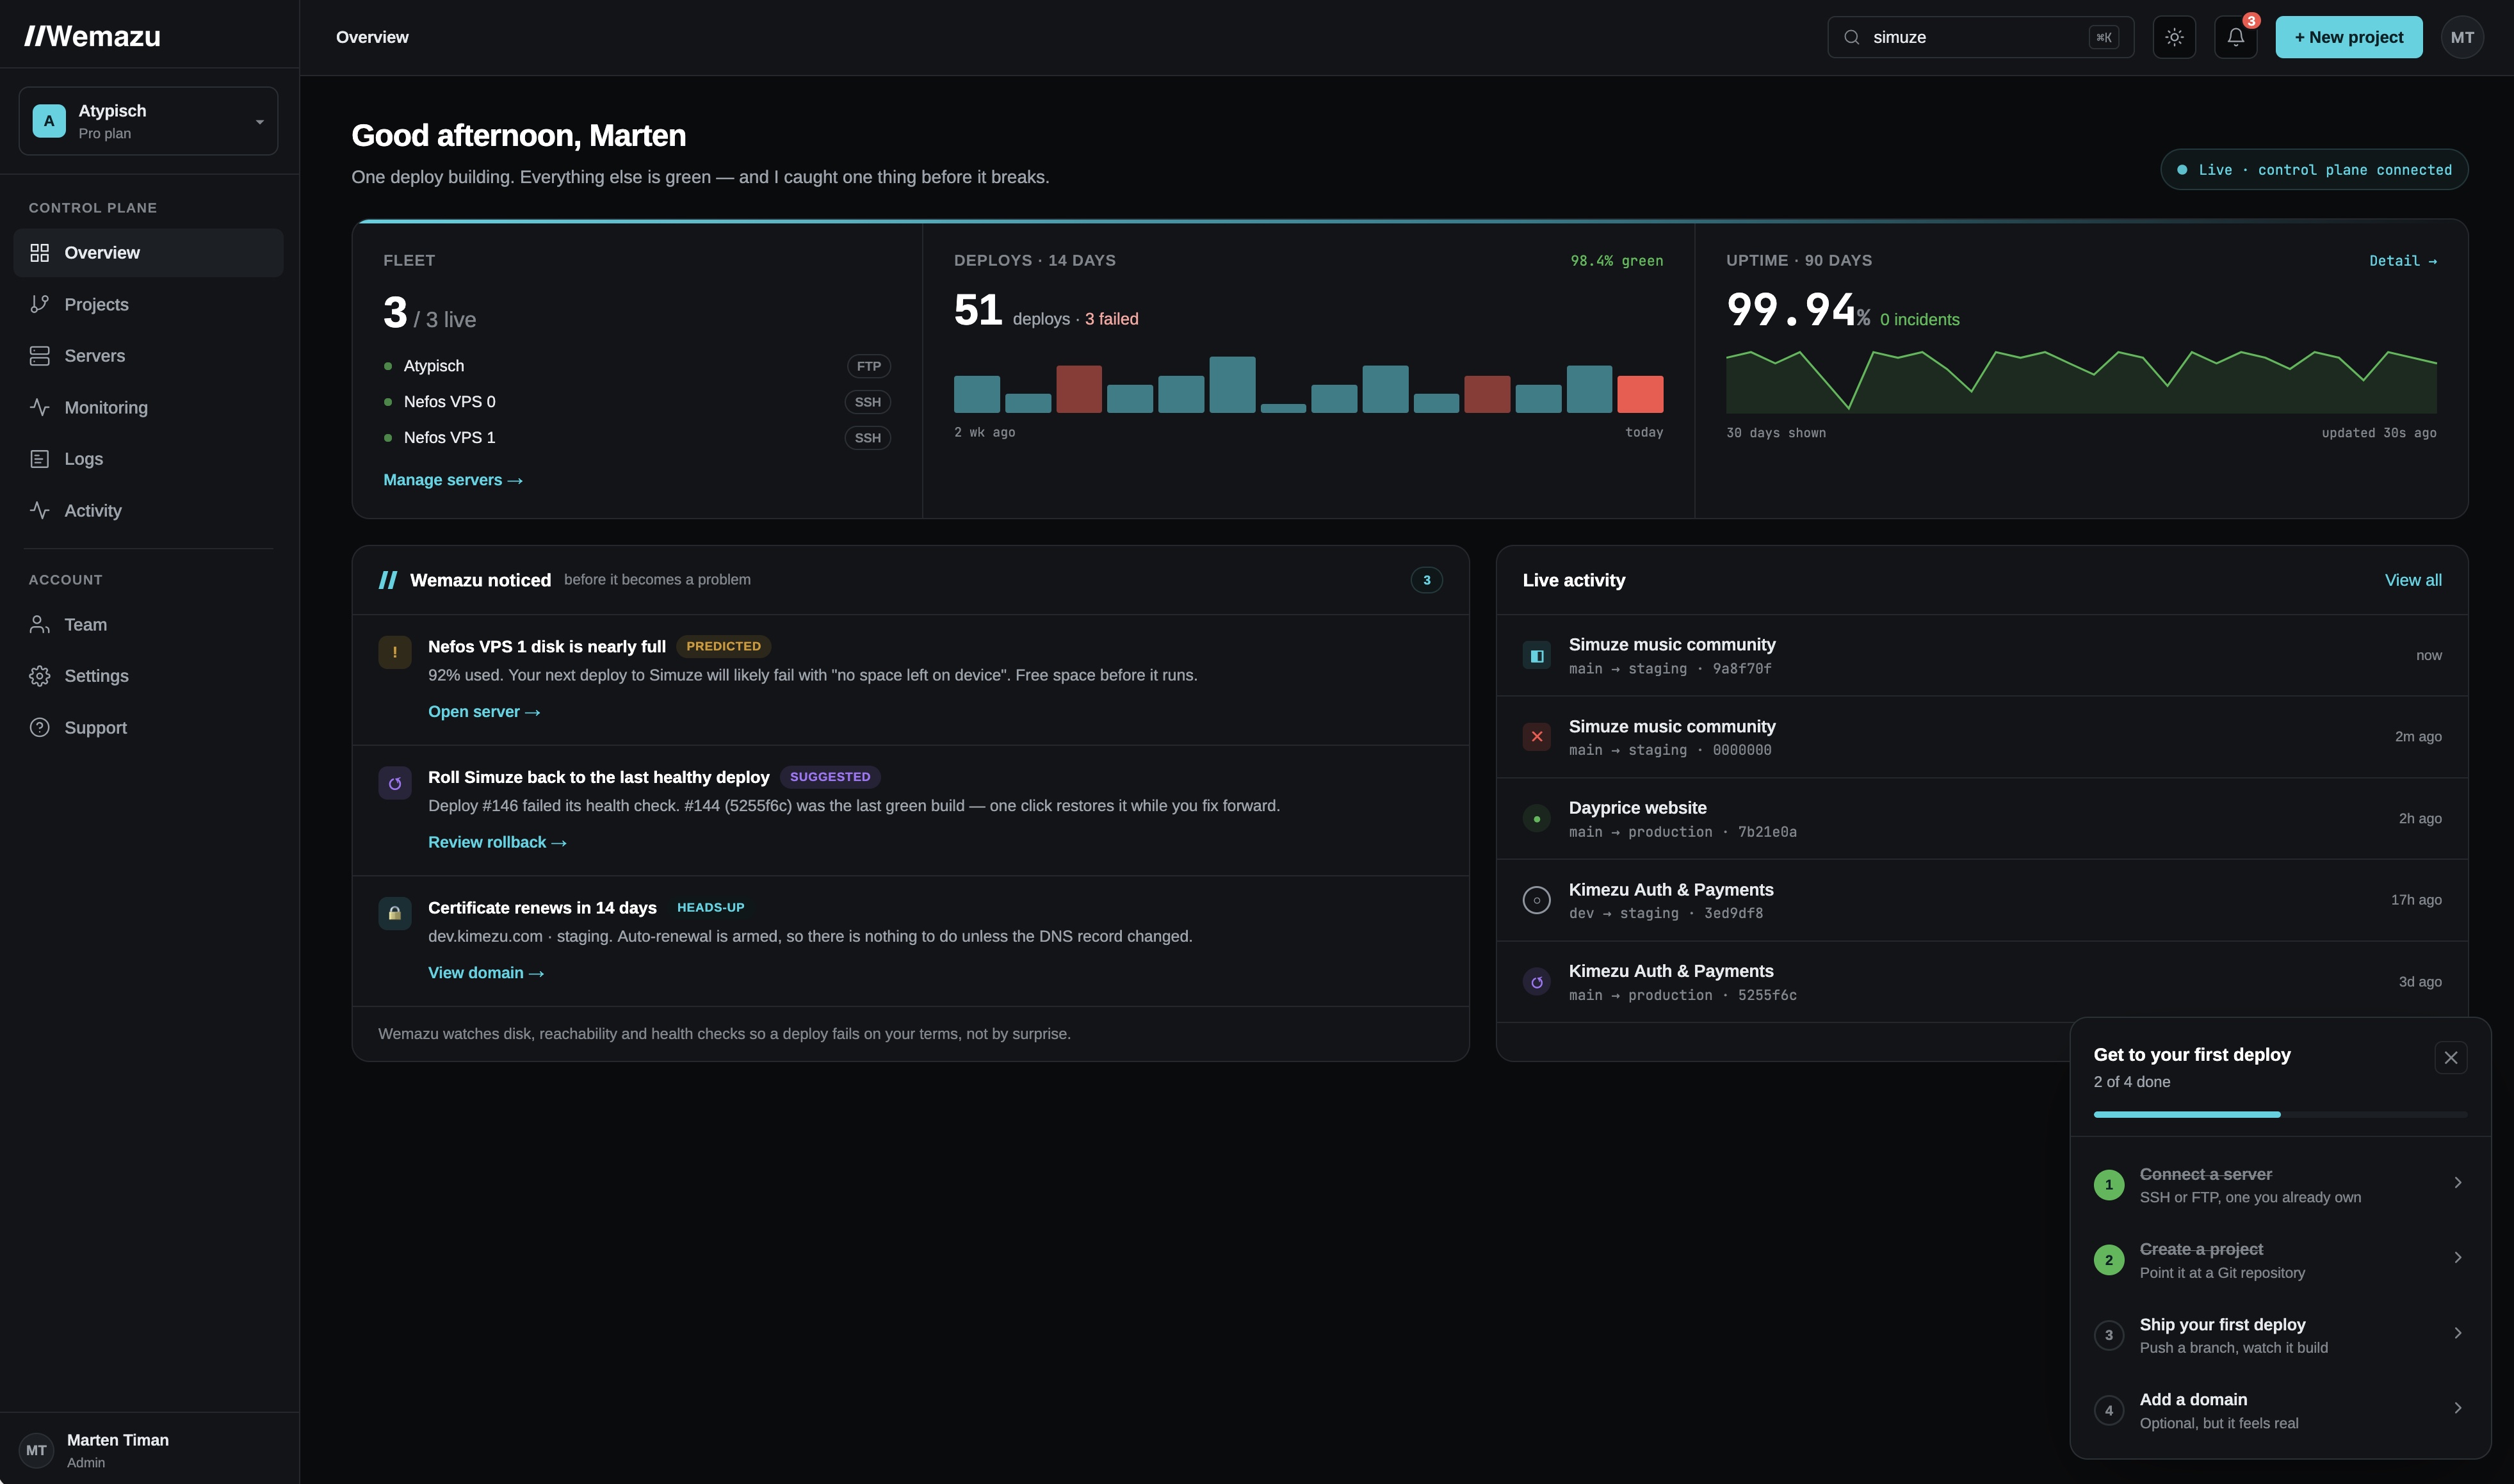The height and width of the screenshot is (1484, 2514).
Task: Click the New project button
Action: click(x=2349, y=37)
